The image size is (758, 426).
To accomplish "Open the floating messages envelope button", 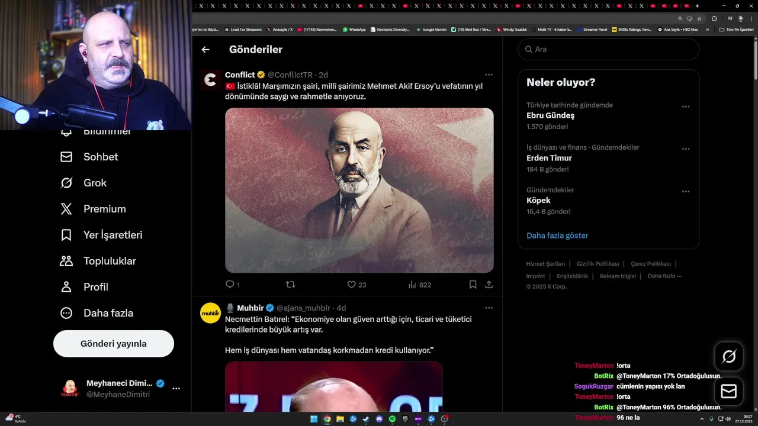I will (x=729, y=391).
